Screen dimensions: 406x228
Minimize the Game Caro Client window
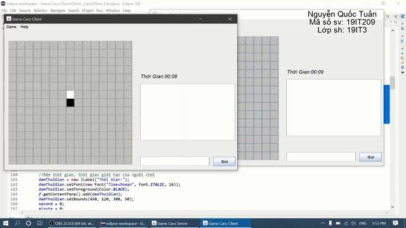200,19
